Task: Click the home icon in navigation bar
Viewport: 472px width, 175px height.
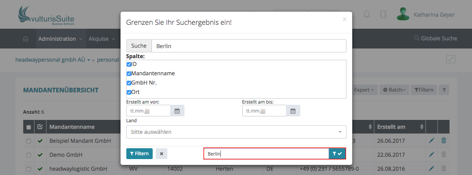Action: coord(26,39)
